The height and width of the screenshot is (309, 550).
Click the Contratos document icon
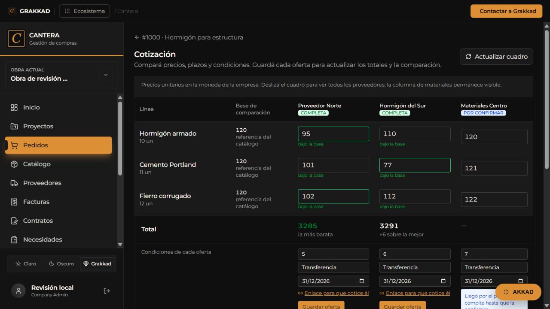pyautogui.click(x=14, y=221)
